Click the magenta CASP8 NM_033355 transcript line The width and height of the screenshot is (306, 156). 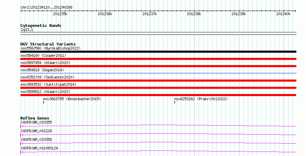pyautogui.click(x=158, y=125)
